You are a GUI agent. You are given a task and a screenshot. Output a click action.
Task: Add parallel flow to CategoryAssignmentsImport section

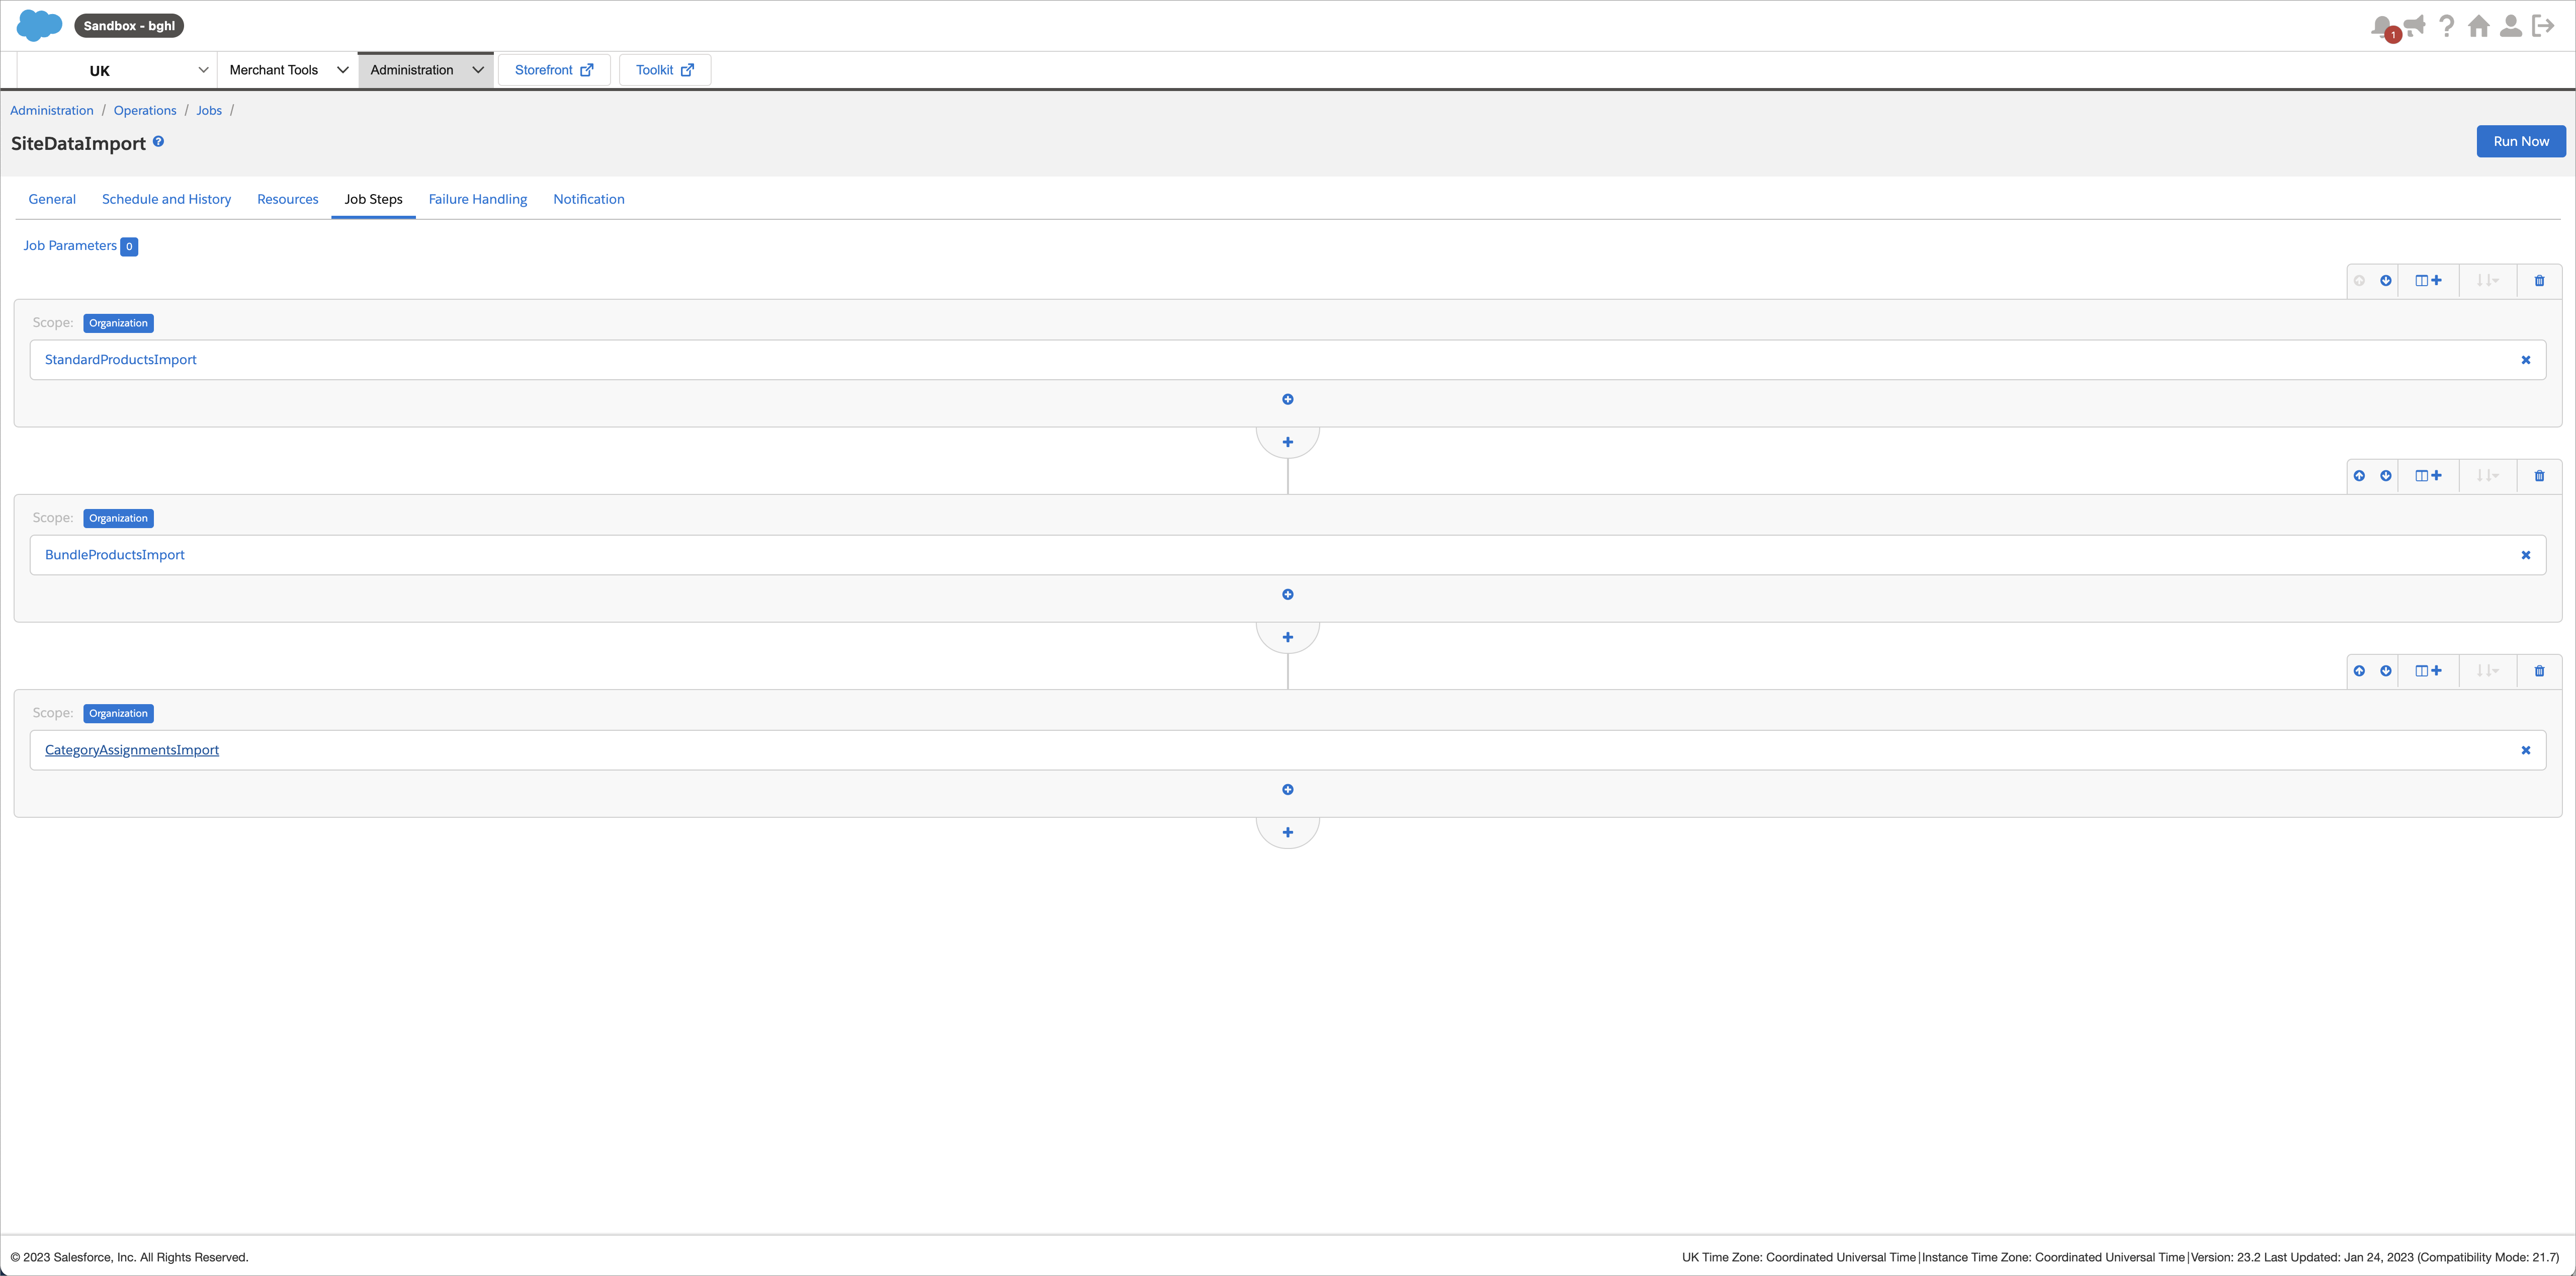pyautogui.click(x=2428, y=671)
